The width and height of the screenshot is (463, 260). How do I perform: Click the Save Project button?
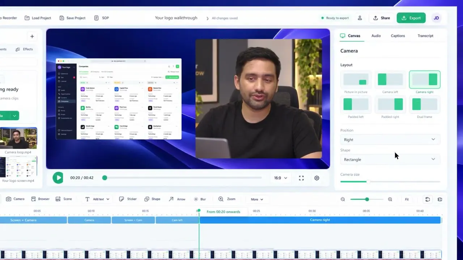pyautogui.click(x=72, y=18)
